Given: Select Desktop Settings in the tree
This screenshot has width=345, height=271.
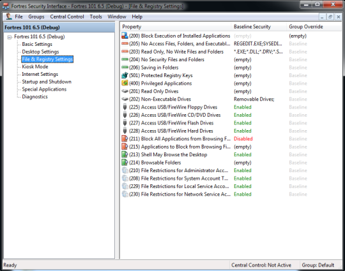Looking at the screenshot, I should [40, 52].
